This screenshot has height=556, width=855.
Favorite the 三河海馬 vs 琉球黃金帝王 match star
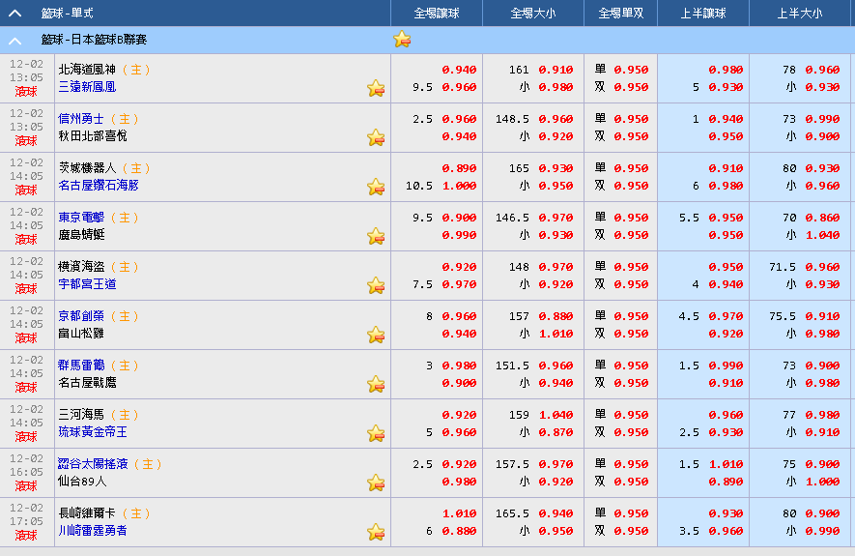pyautogui.click(x=376, y=432)
